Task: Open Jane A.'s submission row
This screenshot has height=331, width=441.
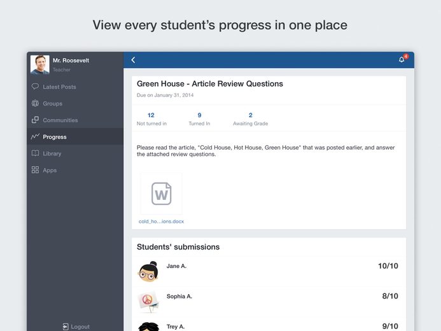Action: tap(269, 271)
